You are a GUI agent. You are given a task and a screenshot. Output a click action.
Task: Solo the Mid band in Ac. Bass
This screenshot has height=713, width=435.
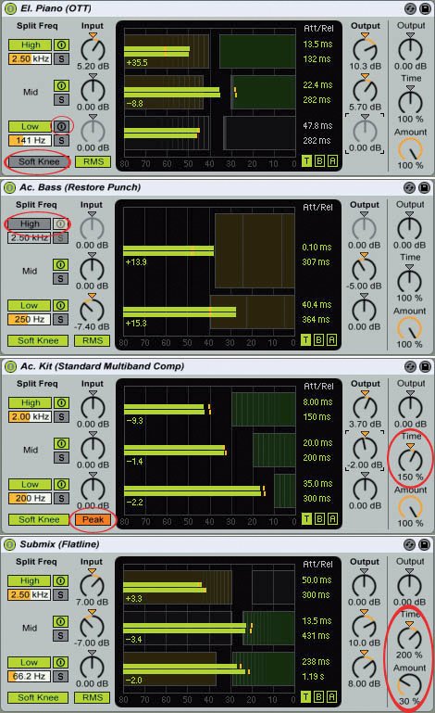pos(60,278)
